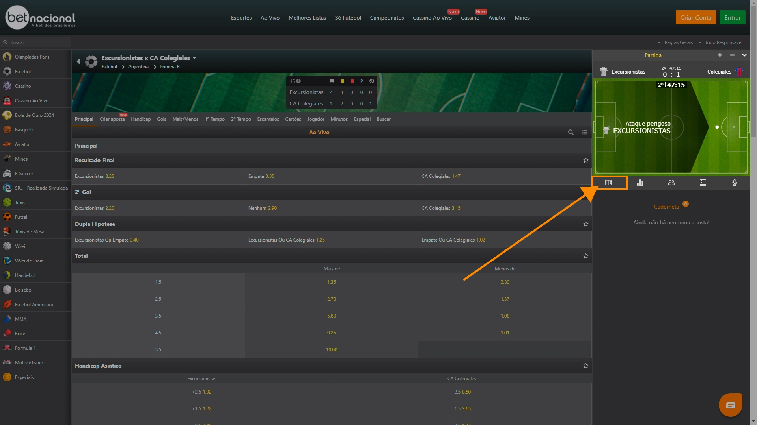Viewport: 757px width, 425px height.
Task: Favorite the Total market star
Action: 586,256
